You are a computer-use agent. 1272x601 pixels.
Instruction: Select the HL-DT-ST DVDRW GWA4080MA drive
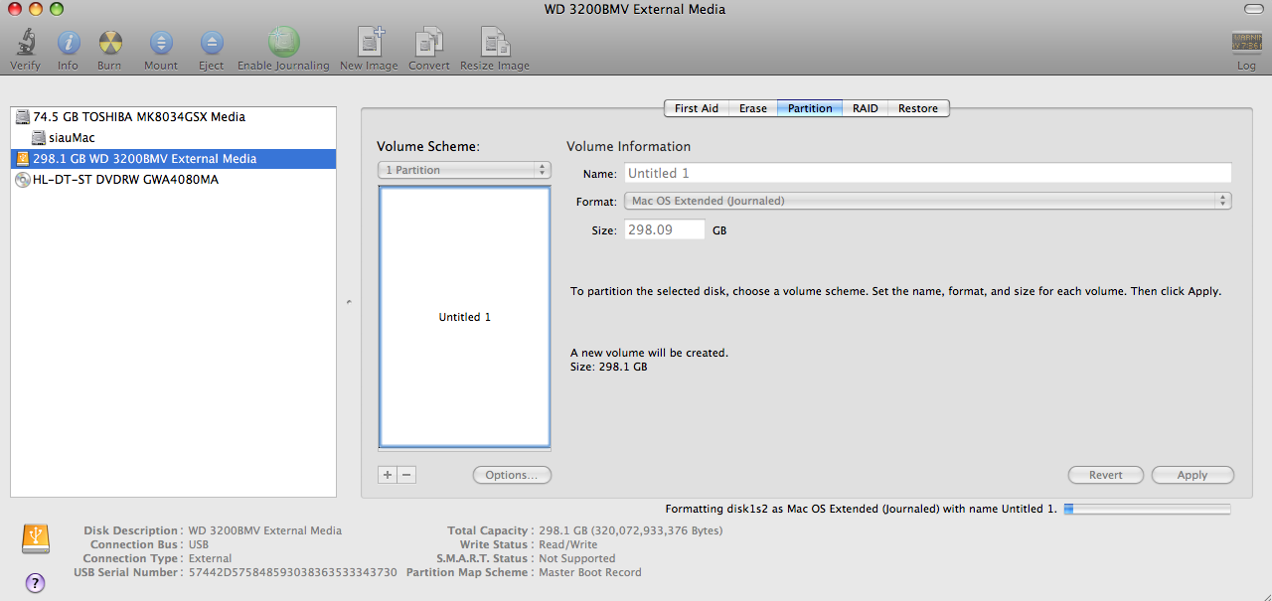click(x=173, y=180)
